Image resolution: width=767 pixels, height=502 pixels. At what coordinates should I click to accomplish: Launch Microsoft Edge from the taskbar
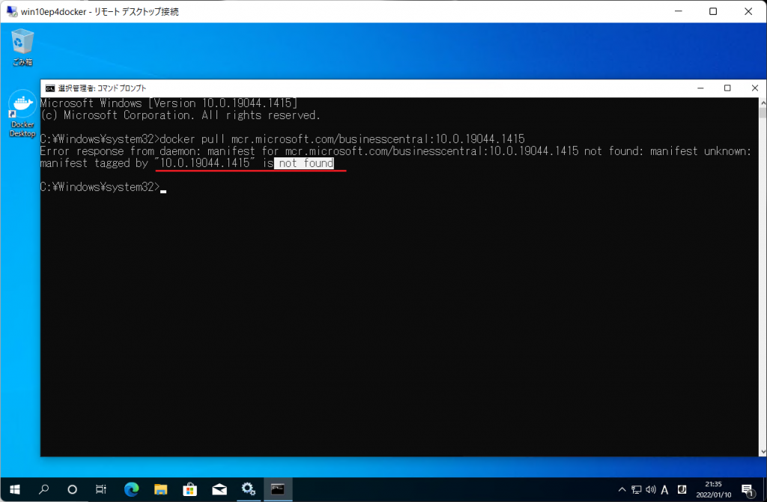(x=131, y=489)
